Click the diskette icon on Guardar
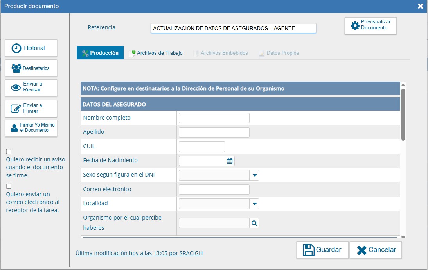Screen dimensions: 428x270 pos(309,250)
